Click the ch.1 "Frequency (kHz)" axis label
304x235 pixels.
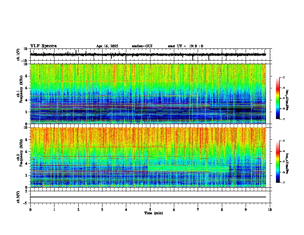pyautogui.click(x=21, y=89)
